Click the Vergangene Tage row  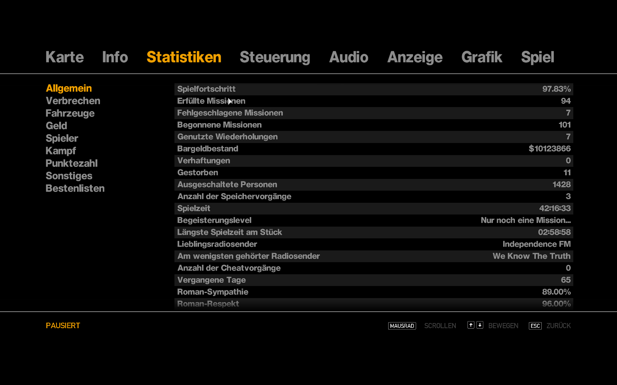tap(374, 280)
